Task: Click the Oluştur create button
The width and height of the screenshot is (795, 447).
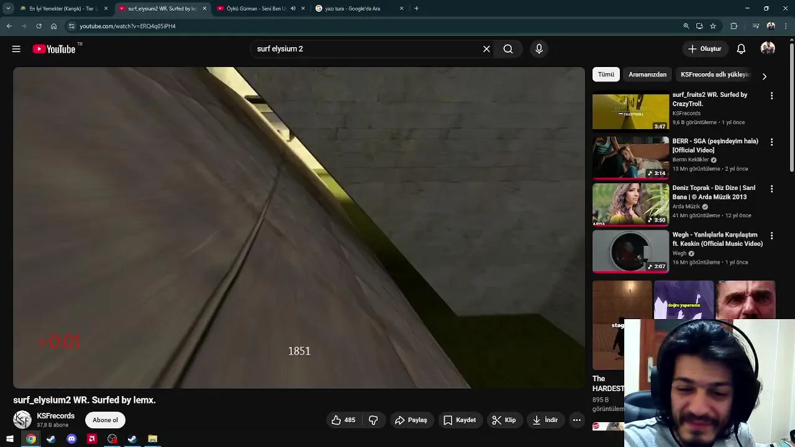Action: click(704, 49)
